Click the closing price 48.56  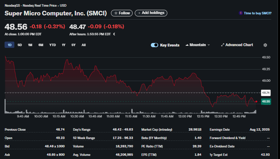click(16, 27)
